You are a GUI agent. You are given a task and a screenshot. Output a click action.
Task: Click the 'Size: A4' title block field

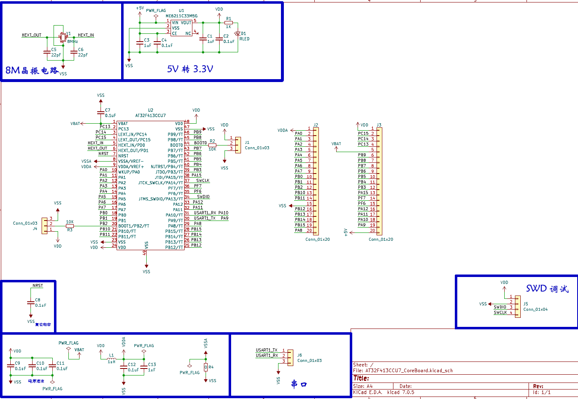[363, 386]
